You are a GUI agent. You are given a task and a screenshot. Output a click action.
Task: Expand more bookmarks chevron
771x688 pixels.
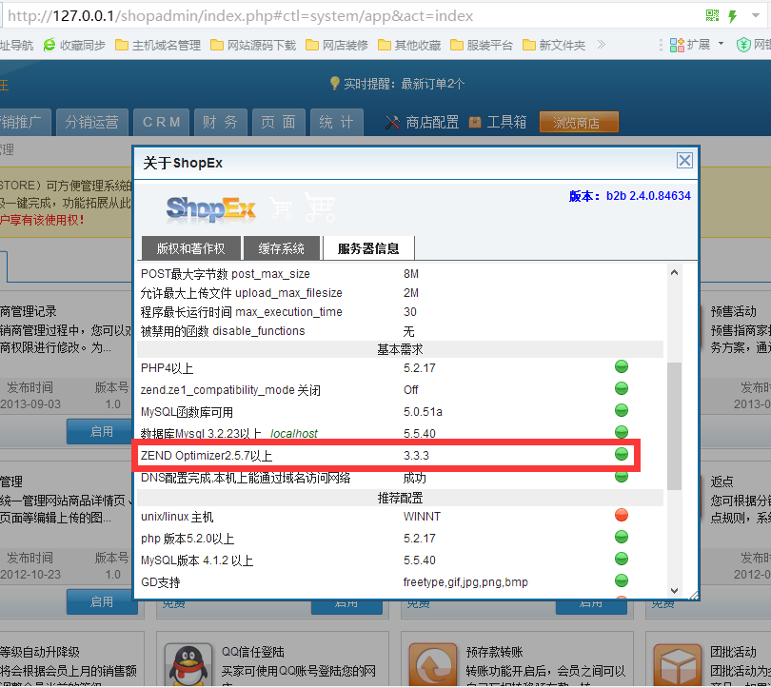pos(601,45)
